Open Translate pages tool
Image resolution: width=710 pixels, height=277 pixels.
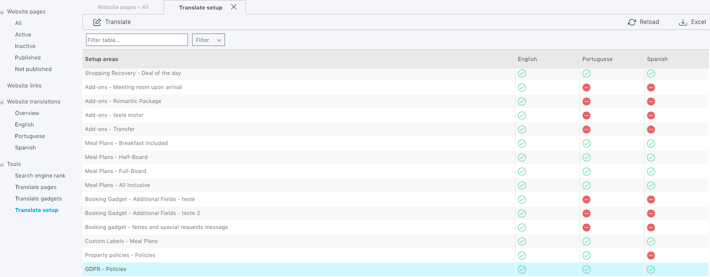point(35,187)
